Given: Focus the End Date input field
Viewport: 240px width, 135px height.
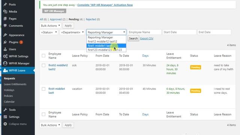Looking at the screenshot, I should [x=214, y=32].
